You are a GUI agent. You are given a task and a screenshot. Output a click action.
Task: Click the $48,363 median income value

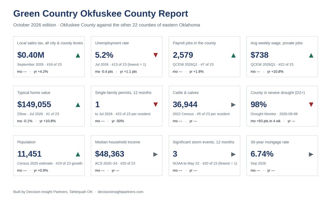110,154
